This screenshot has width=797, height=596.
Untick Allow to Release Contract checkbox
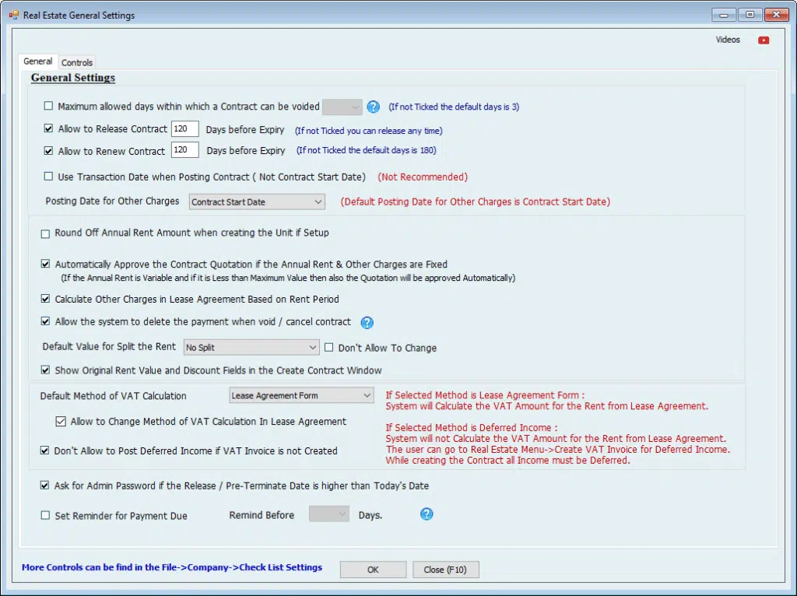coord(49,129)
